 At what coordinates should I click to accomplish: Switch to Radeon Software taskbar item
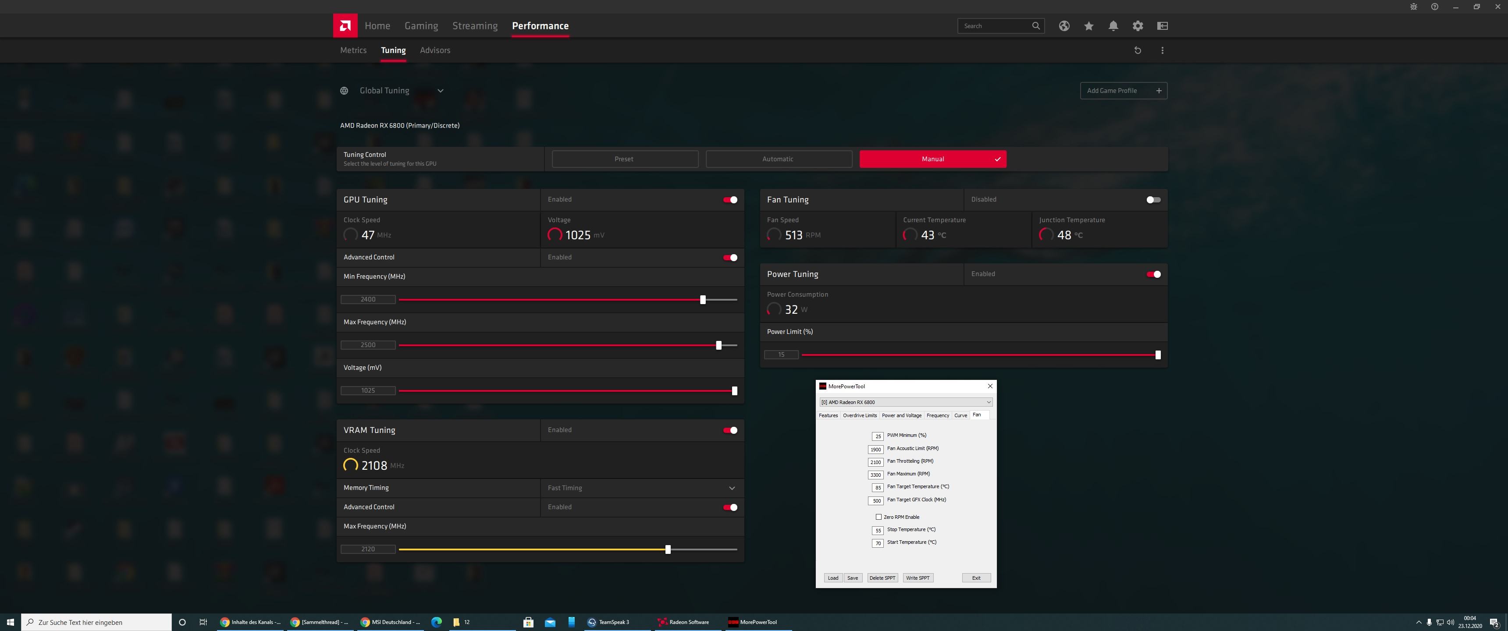point(688,622)
